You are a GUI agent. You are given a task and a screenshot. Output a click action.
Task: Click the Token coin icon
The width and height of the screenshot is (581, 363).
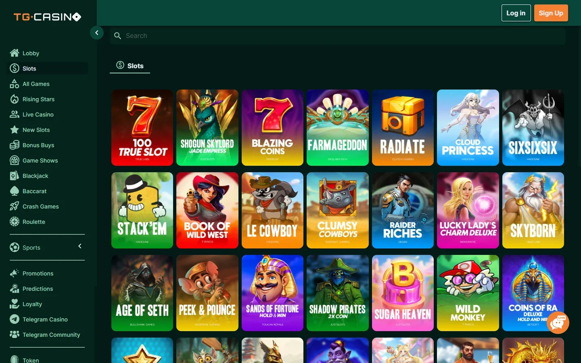15,359
